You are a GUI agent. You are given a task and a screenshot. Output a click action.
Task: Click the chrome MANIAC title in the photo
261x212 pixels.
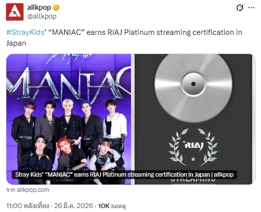click(69, 82)
